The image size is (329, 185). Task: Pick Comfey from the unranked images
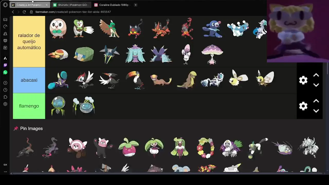(206, 147)
